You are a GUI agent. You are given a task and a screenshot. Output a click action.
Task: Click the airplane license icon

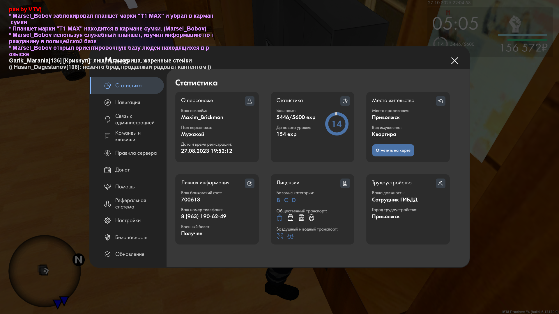pos(280,236)
